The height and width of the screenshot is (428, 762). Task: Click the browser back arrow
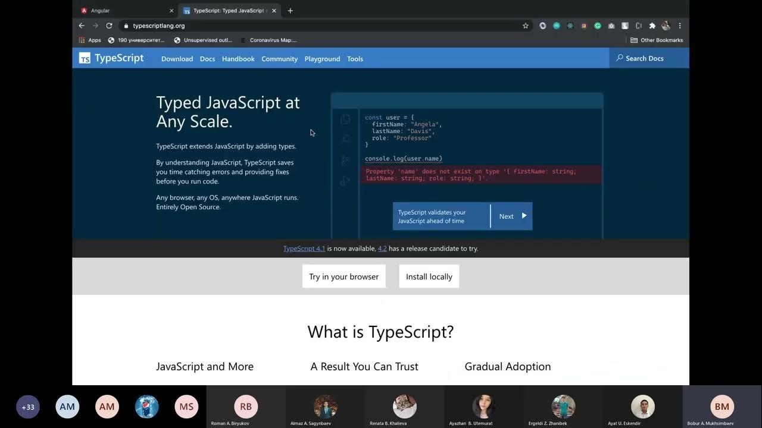[x=82, y=26]
